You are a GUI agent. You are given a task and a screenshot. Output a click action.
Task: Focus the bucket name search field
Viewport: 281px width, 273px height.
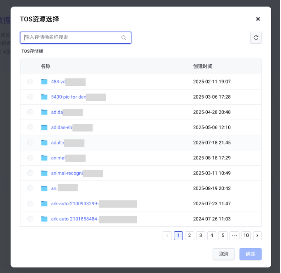(x=76, y=38)
